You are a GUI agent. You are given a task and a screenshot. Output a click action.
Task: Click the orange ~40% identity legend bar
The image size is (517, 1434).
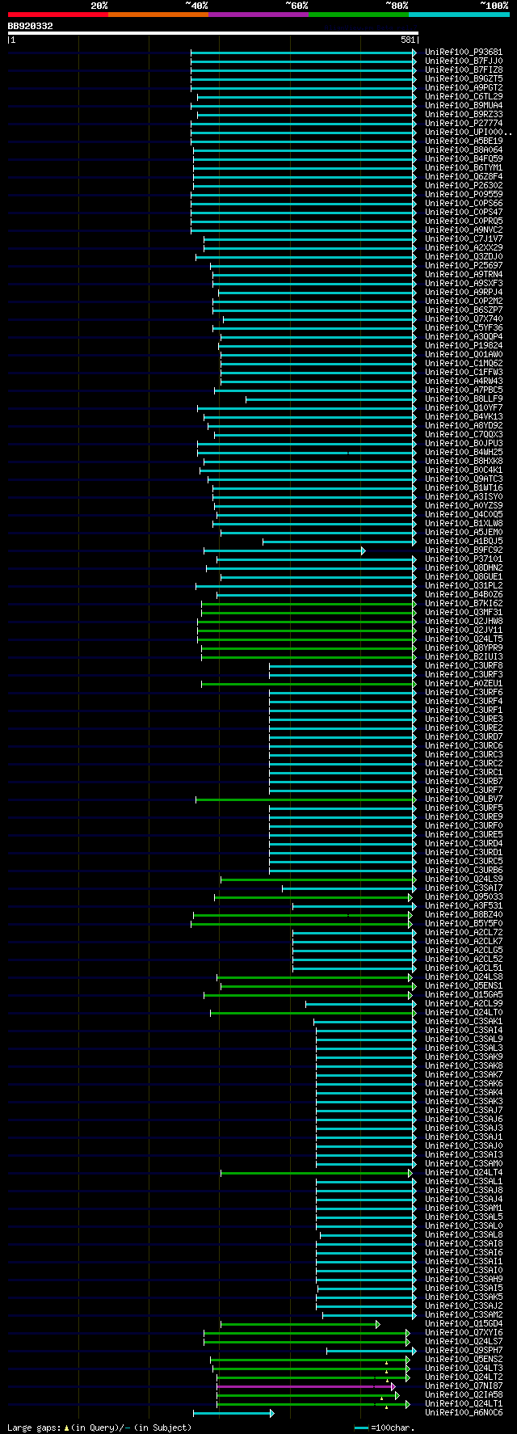(x=158, y=15)
